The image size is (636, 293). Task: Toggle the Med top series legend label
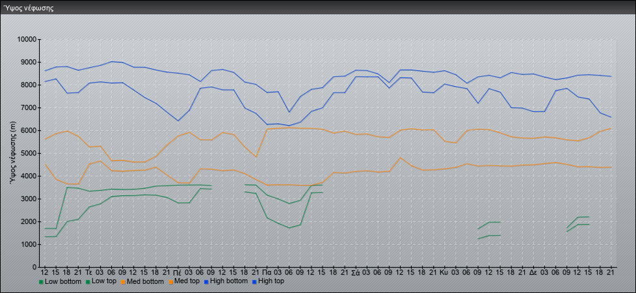click(188, 281)
